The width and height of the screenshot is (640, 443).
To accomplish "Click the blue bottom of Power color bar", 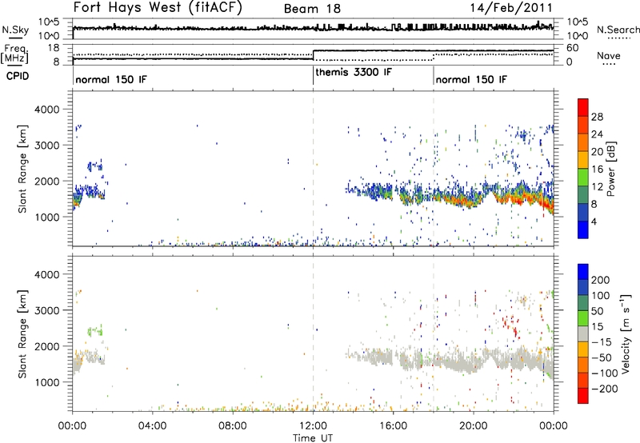I will 583,230.
